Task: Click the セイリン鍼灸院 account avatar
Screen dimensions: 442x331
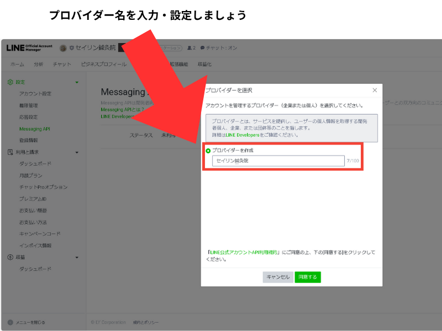Action: click(63, 48)
